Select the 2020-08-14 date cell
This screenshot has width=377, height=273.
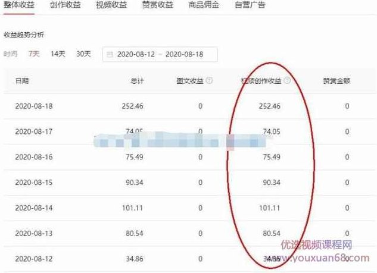(34, 208)
